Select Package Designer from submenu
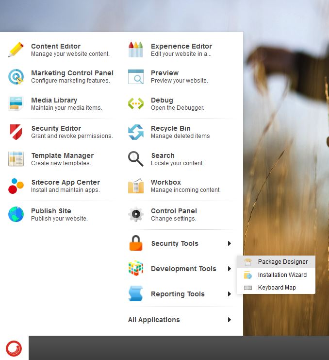 coord(276,262)
